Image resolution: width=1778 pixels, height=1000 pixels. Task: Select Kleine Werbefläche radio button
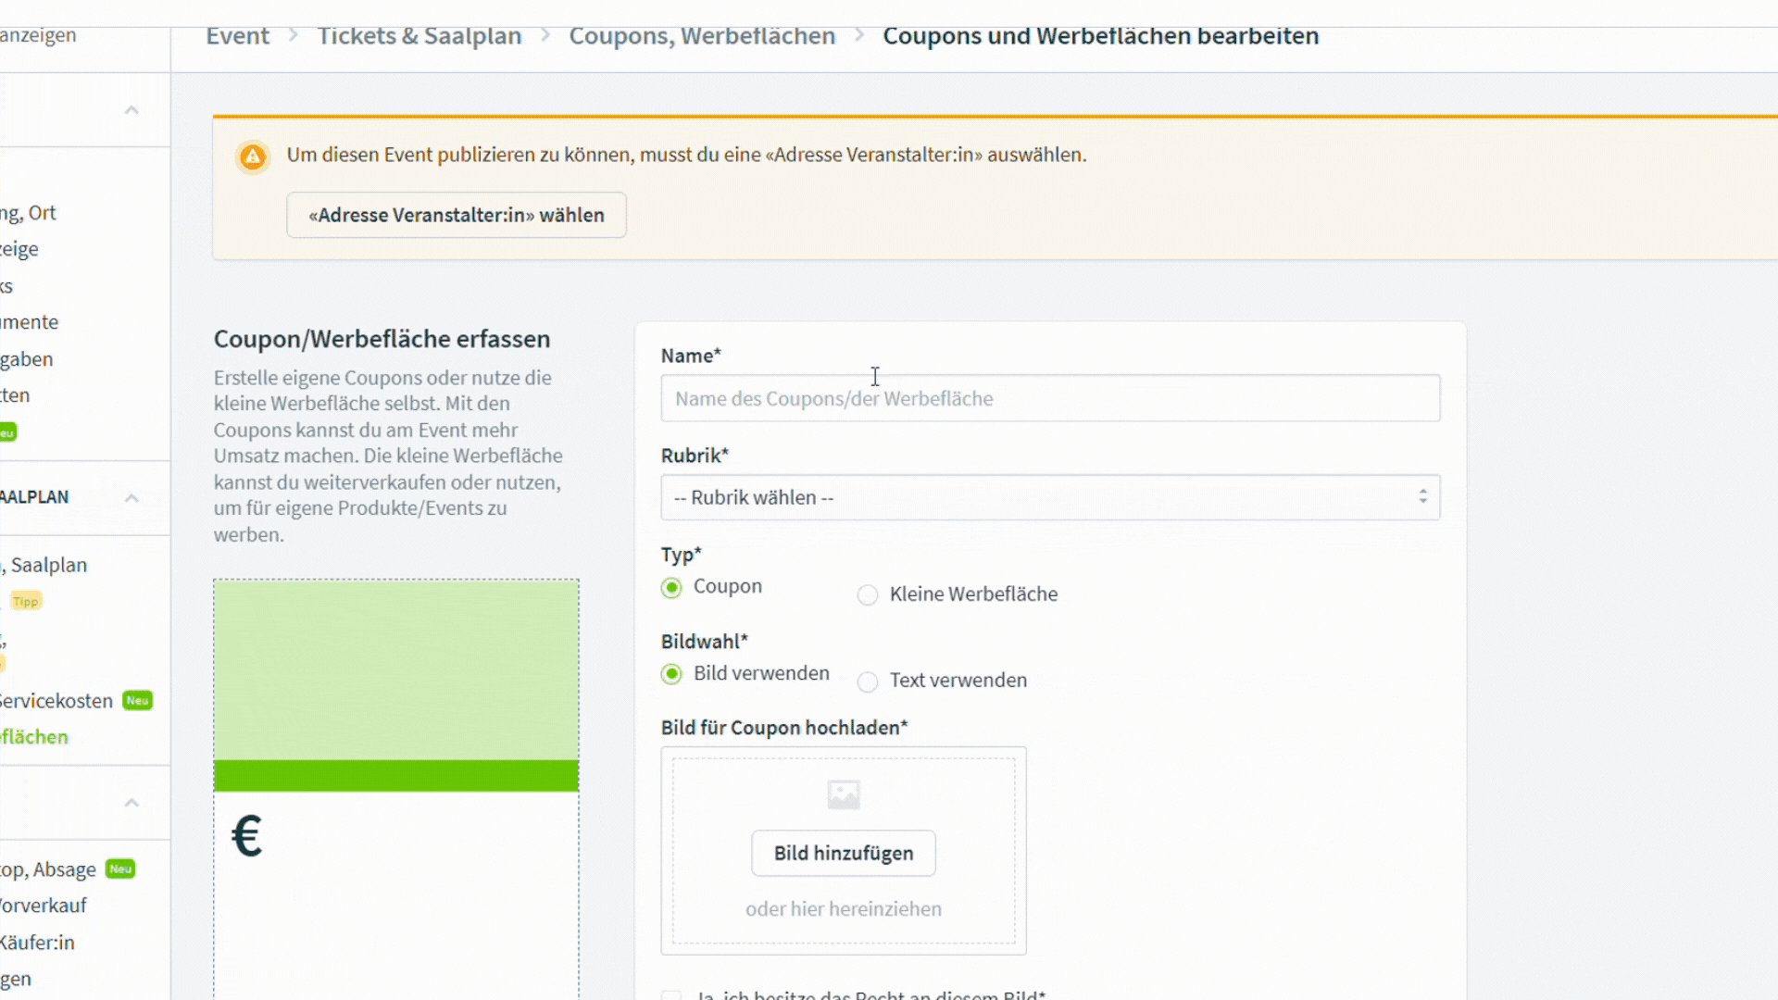point(867,594)
